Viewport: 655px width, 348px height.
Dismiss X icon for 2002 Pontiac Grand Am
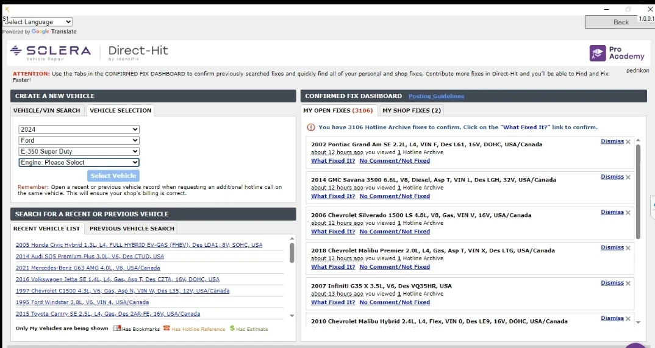tap(628, 142)
